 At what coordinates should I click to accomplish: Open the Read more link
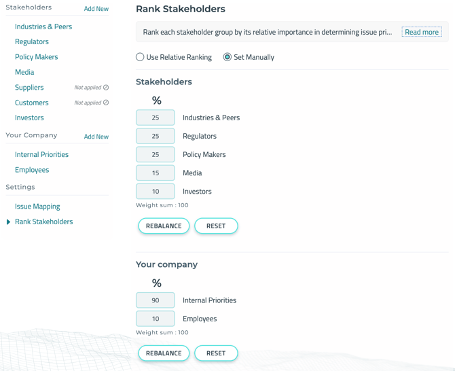point(421,32)
